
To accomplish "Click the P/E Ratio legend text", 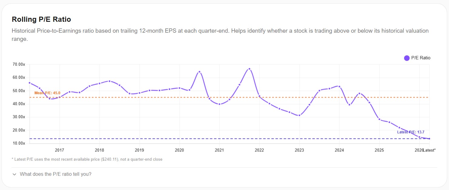I will (420, 58).
